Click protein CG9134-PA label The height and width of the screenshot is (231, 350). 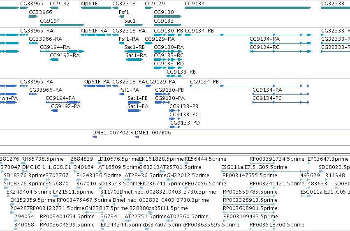(x=267, y=90)
